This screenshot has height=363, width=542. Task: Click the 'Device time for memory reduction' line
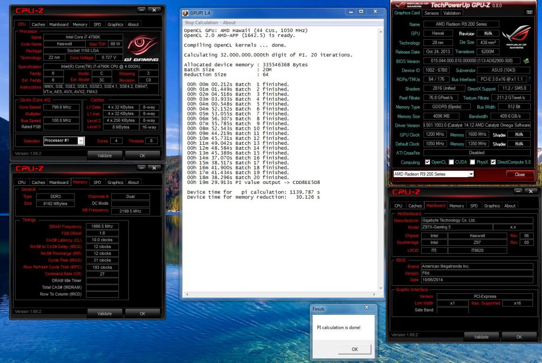(253, 197)
